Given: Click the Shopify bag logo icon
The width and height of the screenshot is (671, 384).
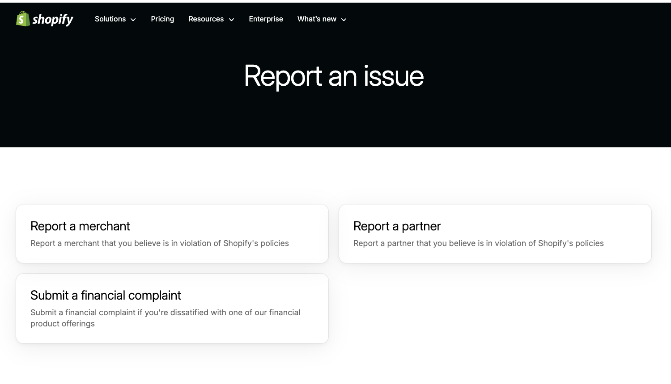Looking at the screenshot, I should click(23, 19).
